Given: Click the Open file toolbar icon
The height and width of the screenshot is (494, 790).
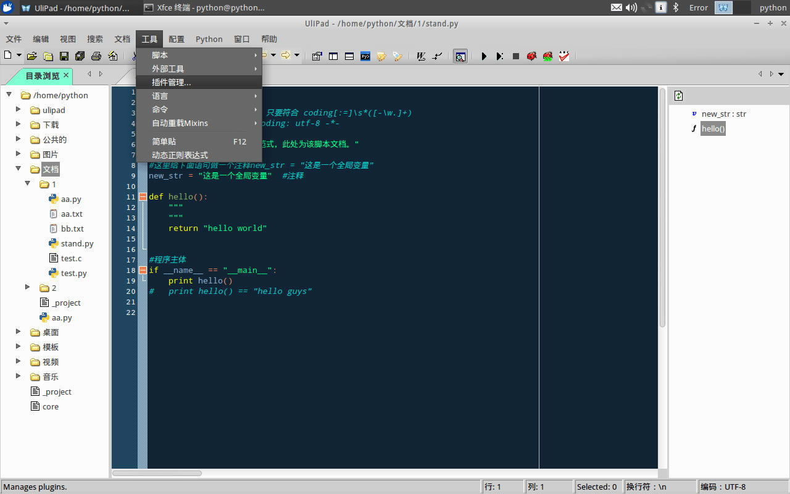Looking at the screenshot, I should 31,56.
